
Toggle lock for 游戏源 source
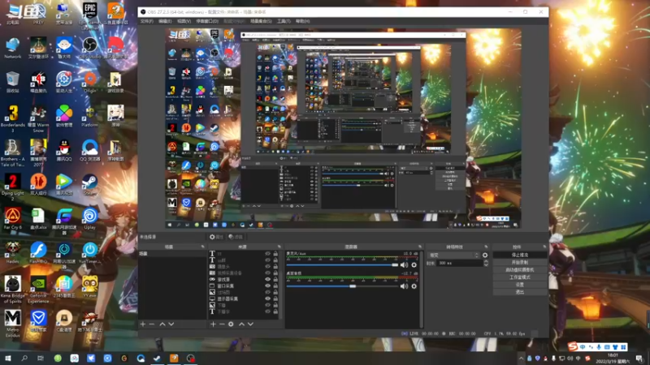coord(275,279)
